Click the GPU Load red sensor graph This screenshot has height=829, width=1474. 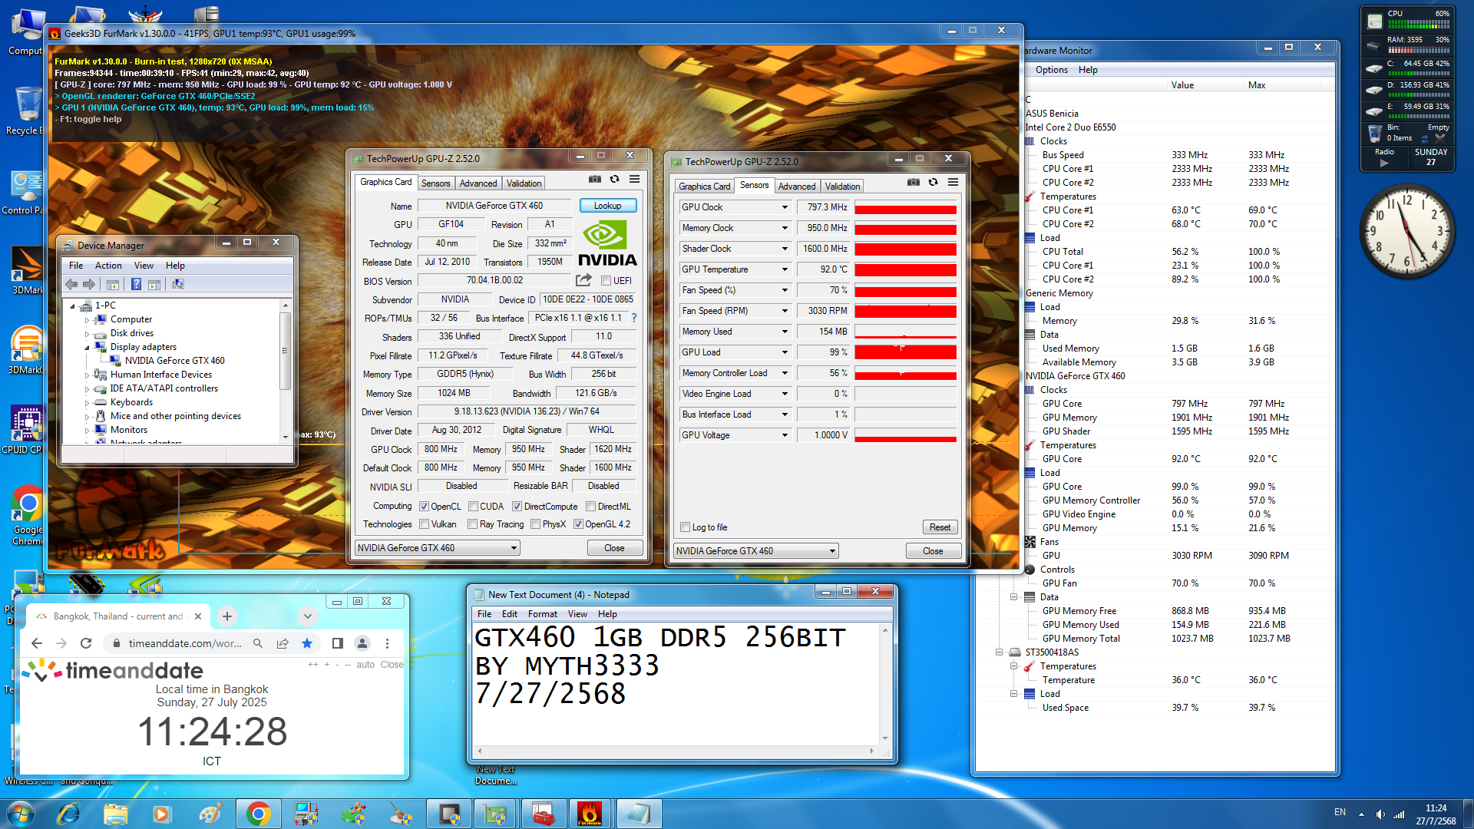pos(905,352)
